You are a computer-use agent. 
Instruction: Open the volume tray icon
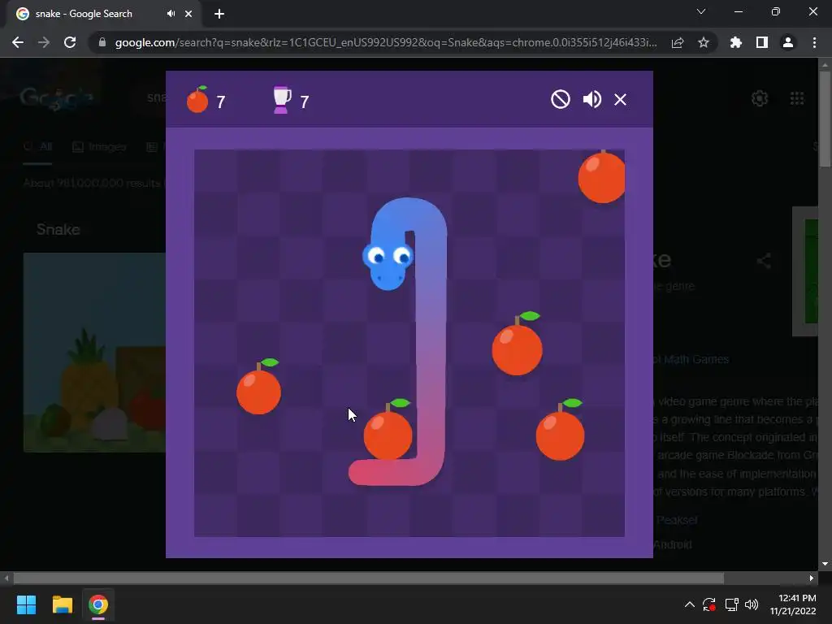click(x=752, y=604)
